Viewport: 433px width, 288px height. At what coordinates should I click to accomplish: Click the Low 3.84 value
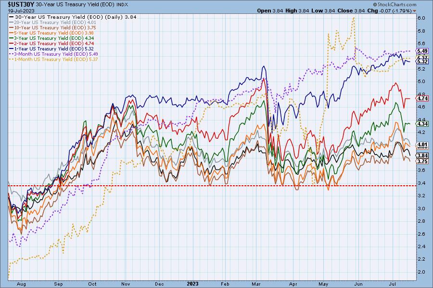(323, 11)
